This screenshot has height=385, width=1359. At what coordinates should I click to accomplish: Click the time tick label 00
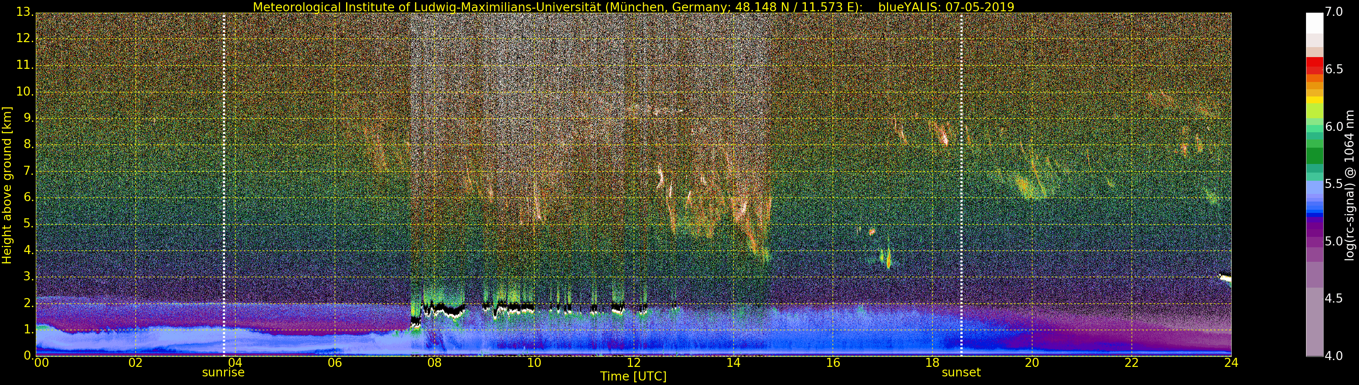point(41,363)
